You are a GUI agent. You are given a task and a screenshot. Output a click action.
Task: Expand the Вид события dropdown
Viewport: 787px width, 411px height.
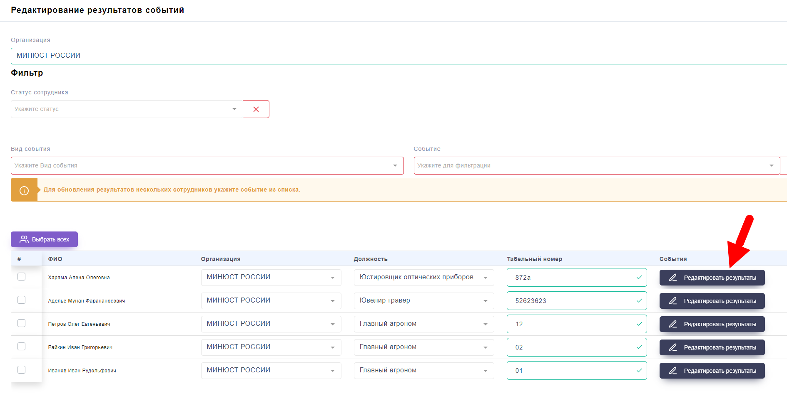click(207, 166)
